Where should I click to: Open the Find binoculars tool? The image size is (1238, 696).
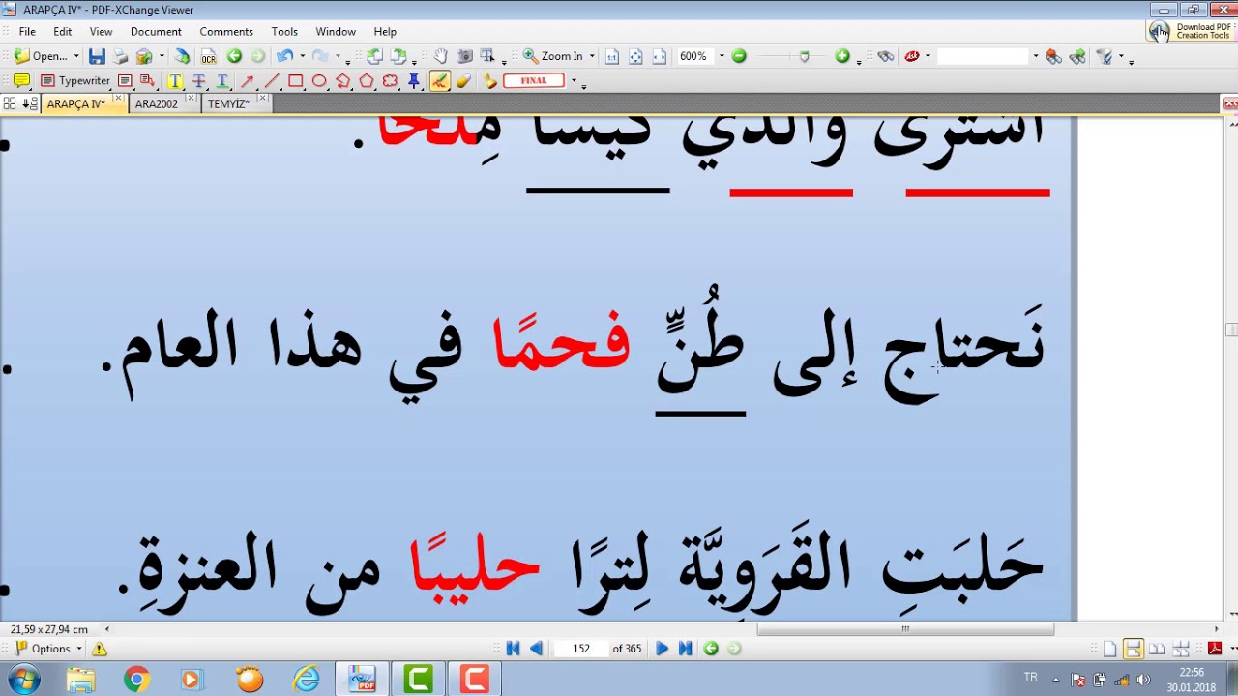click(x=886, y=56)
